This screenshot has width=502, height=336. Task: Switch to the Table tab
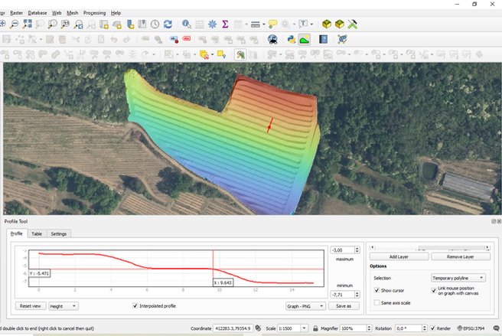(37, 233)
